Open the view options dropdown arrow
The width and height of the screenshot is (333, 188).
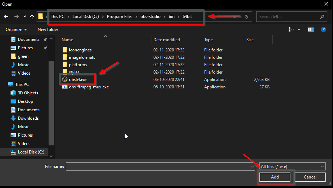click(x=299, y=30)
